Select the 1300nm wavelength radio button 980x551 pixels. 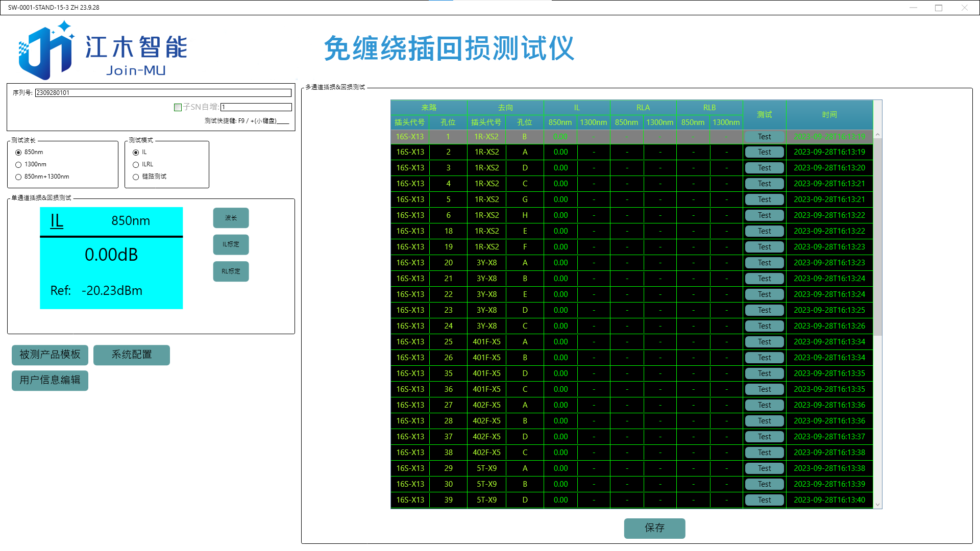18,164
